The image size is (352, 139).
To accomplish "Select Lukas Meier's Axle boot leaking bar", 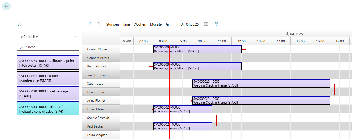I will tap(183, 109).
